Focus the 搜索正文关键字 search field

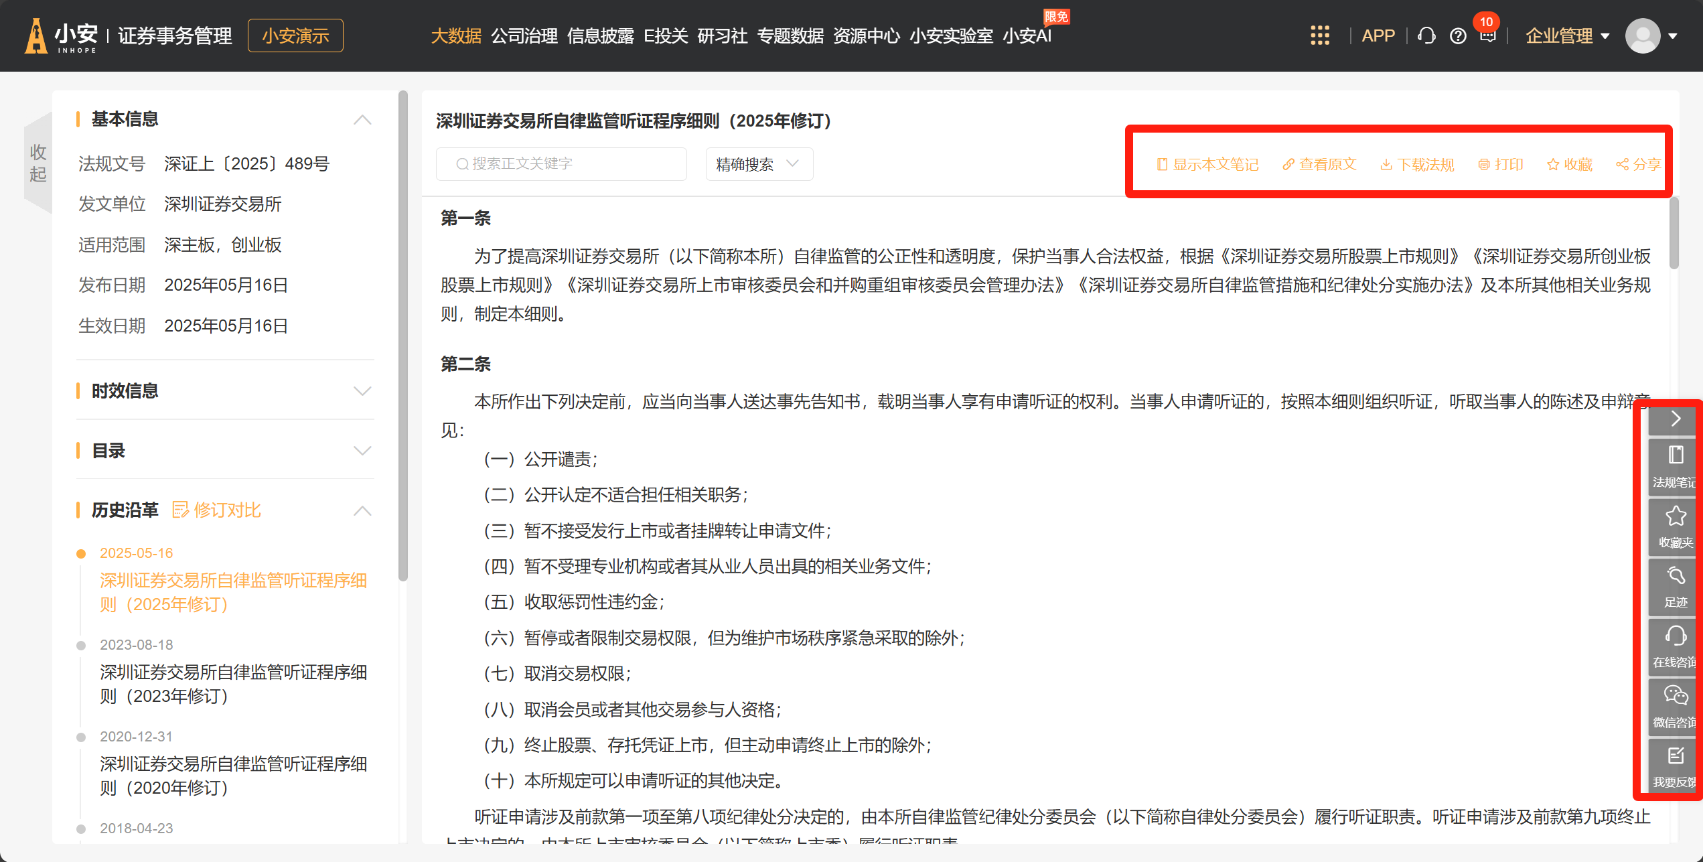[561, 164]
